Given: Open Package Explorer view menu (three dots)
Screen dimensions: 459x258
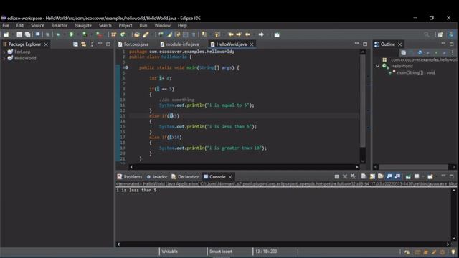Looking at the screenshot, I should [x=92, y=44].
